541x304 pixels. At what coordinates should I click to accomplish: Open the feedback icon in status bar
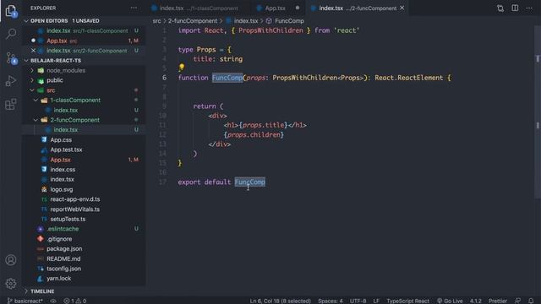[x=517, y=301]
